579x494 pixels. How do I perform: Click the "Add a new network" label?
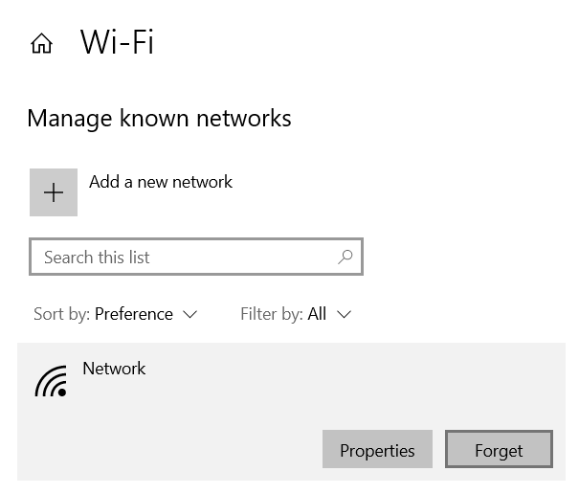161,182
